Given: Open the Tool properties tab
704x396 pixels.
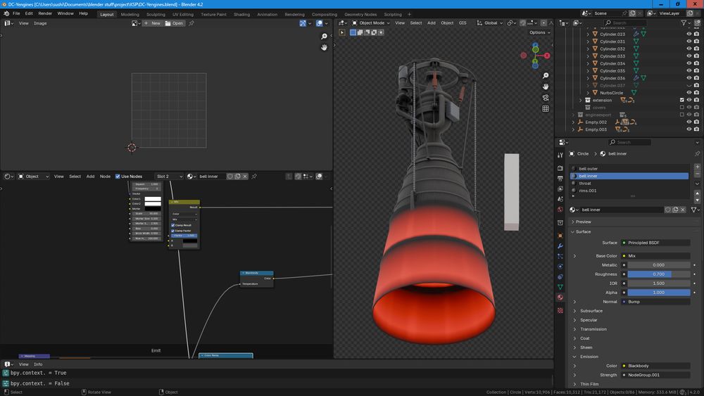Looking at the screenshot, I should pyautogui.click(x=560, y=153).
